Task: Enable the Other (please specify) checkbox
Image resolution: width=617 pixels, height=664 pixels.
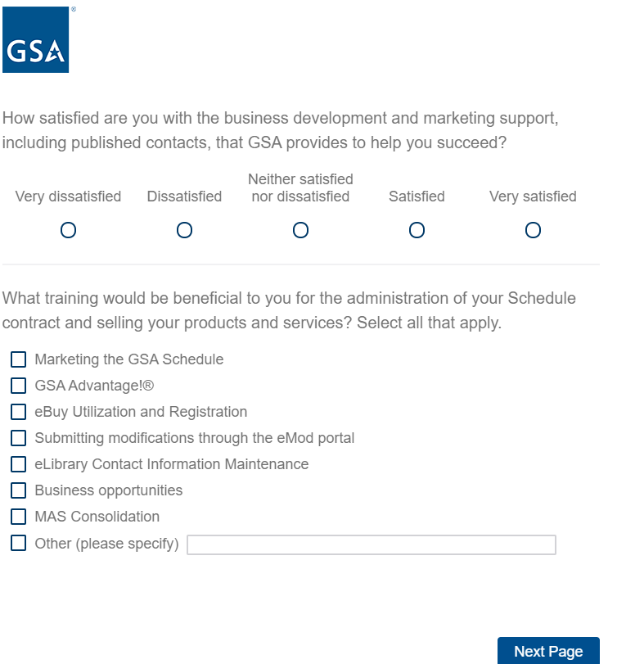Action: click(x=18, y=543)
